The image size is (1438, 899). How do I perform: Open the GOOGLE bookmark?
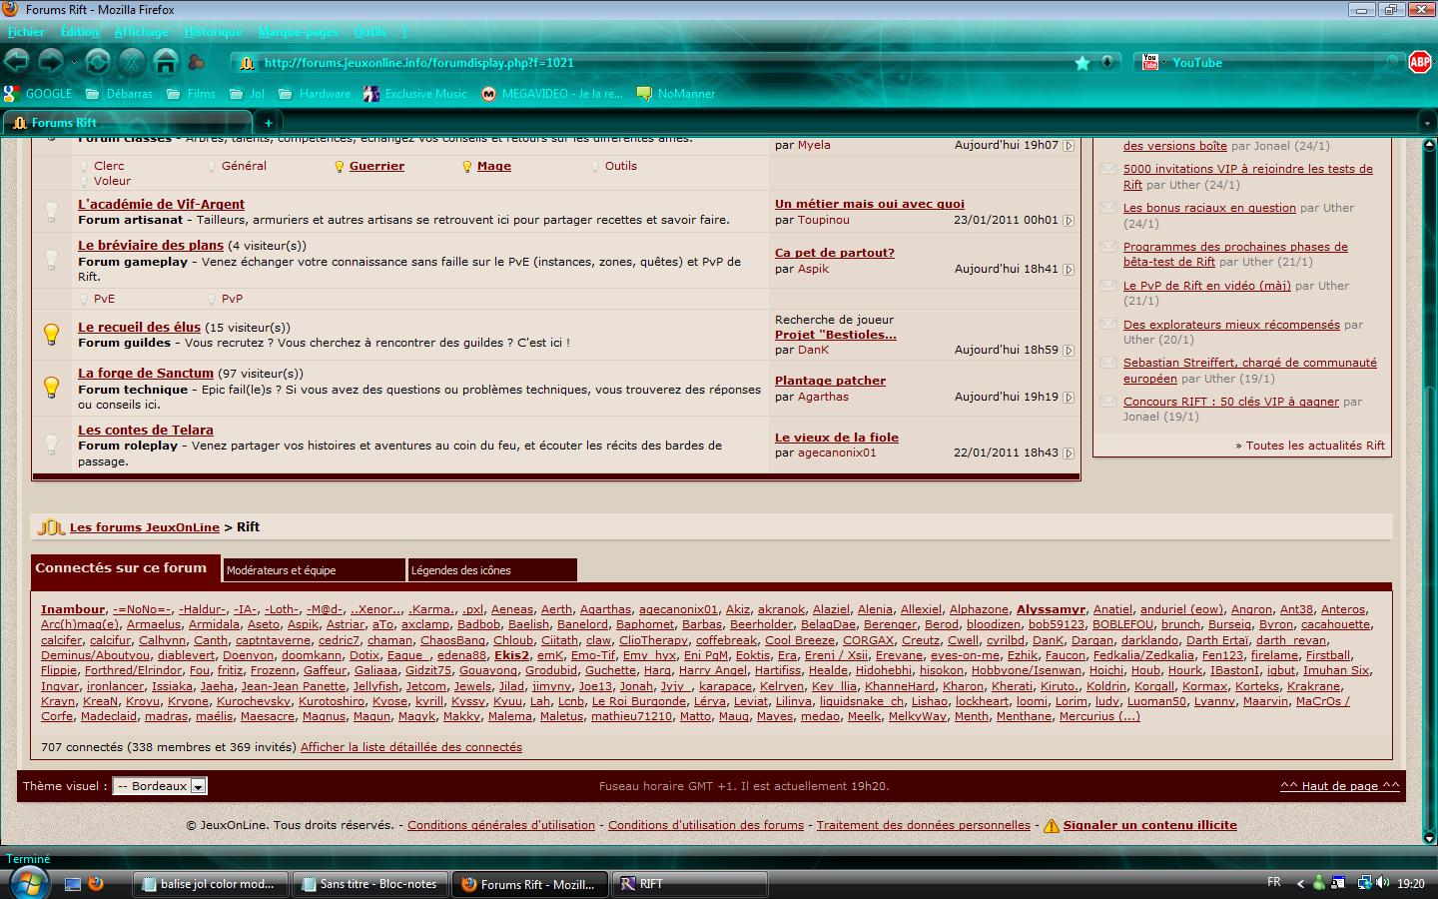tap(38, 94)
